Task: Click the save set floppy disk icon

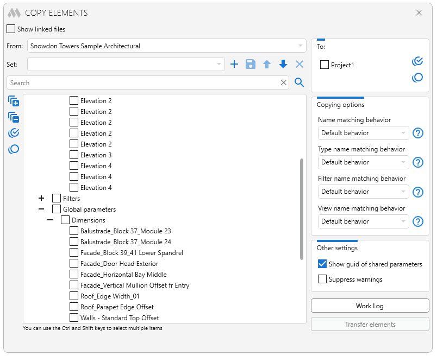Action: click(x=250, y=64)
